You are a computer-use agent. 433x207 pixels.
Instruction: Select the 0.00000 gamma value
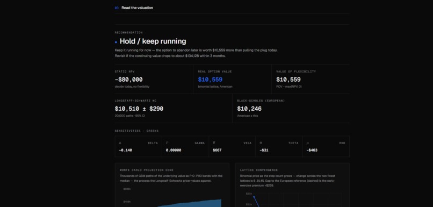(174, 151)
